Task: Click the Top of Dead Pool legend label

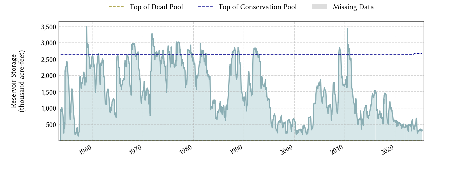Action: (156, 7)
